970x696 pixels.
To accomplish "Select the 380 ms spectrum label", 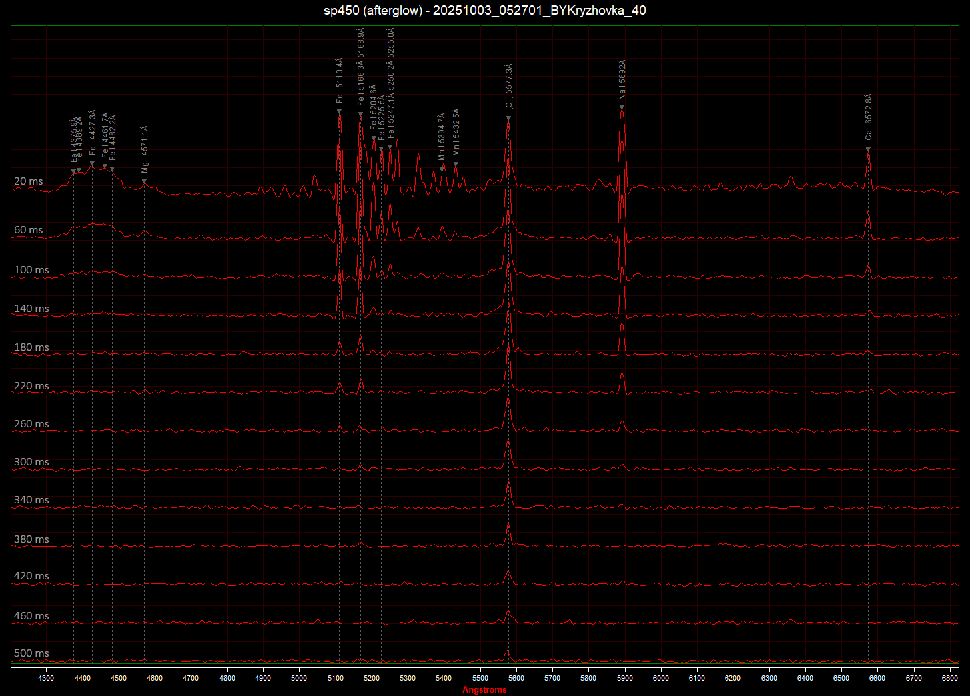I will pyautogui.click(x=31, y=539).
